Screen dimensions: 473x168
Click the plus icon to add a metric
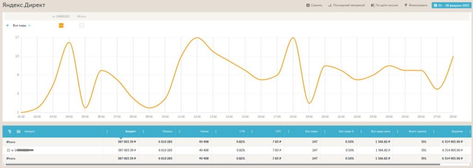(x=7, y=26)
